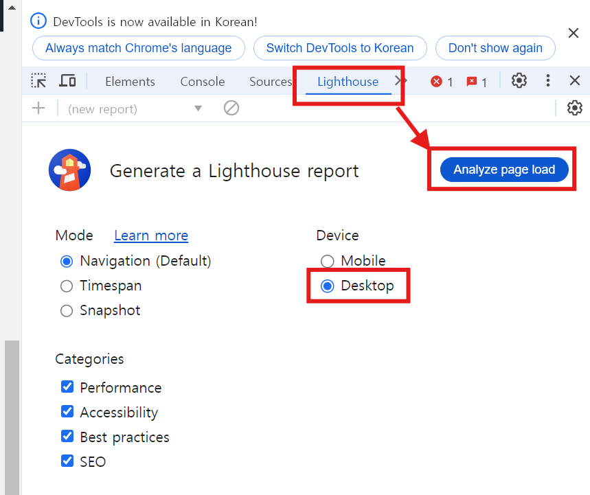Click the clear Lighthouse report icon
Screen dimensions: 590x495
pos(231,108)
